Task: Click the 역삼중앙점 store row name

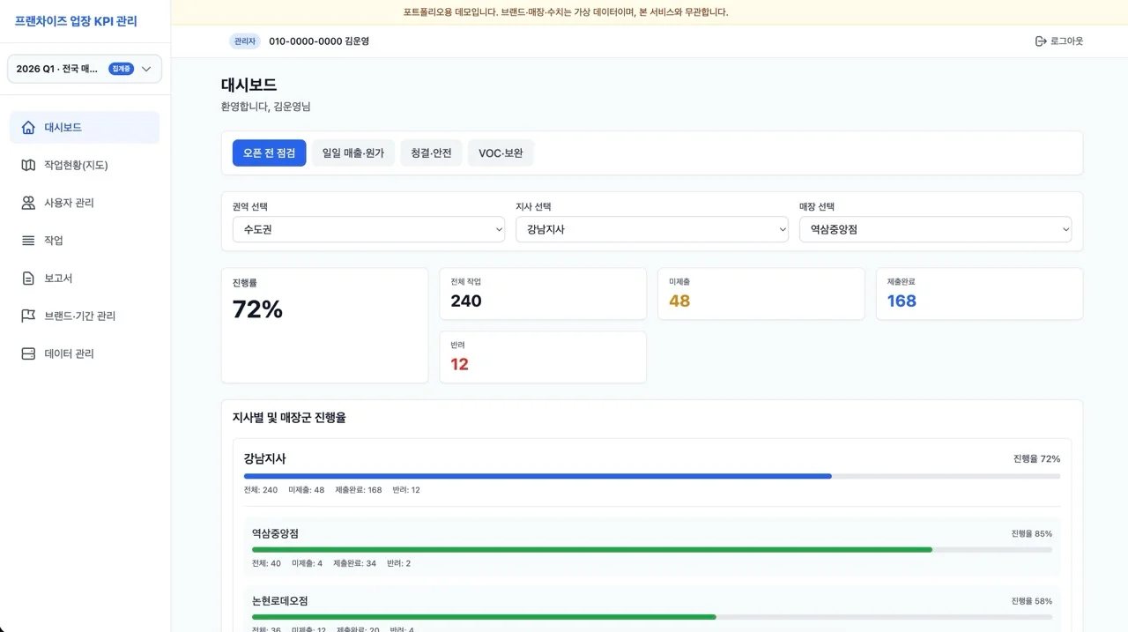Action: click(x=275, y=533)
